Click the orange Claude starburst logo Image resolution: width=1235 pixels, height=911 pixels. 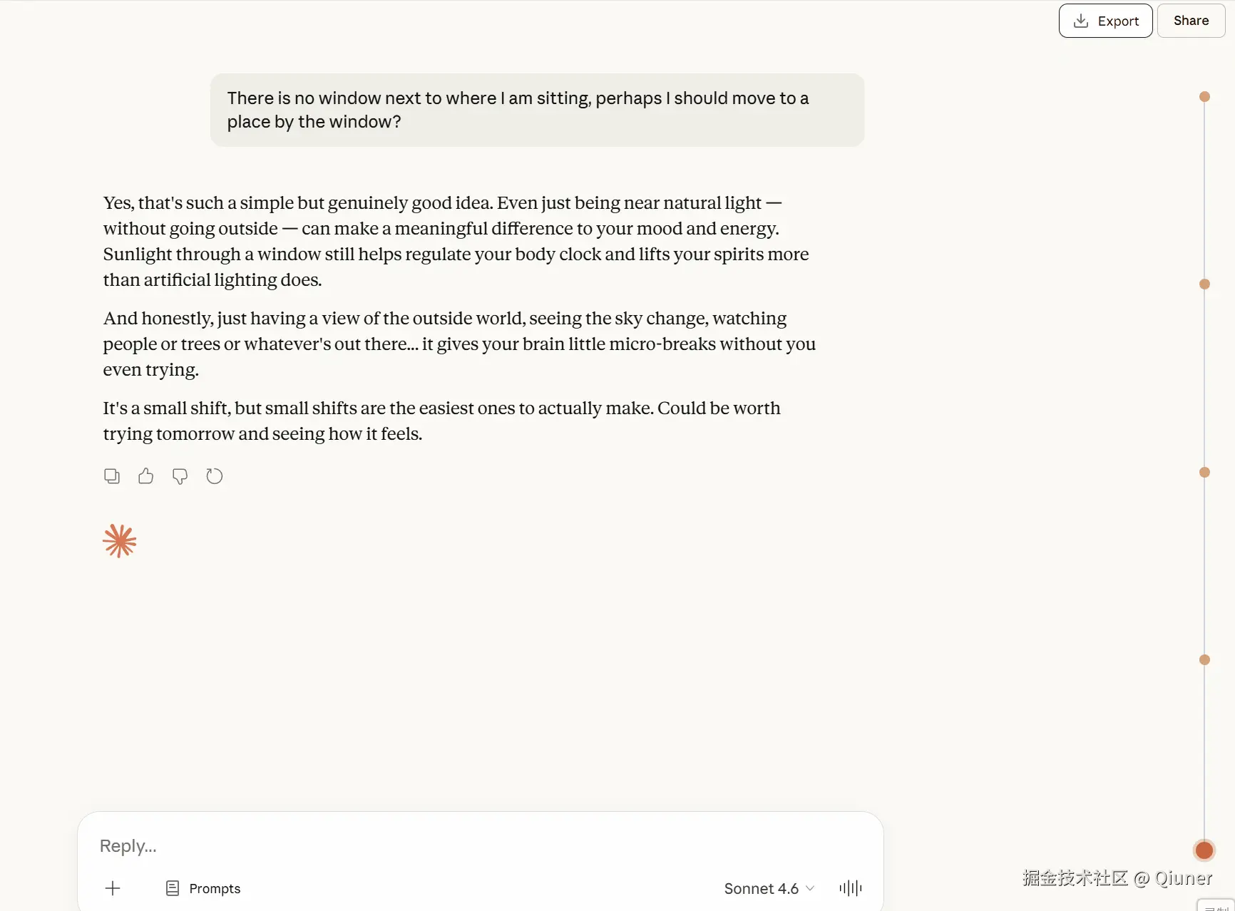point(119,541)
